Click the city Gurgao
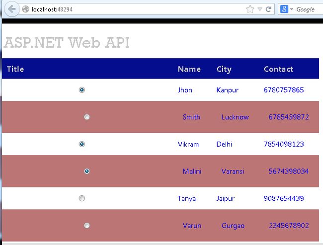The width and height of the screenshot is (323, 245). (233, 226)
